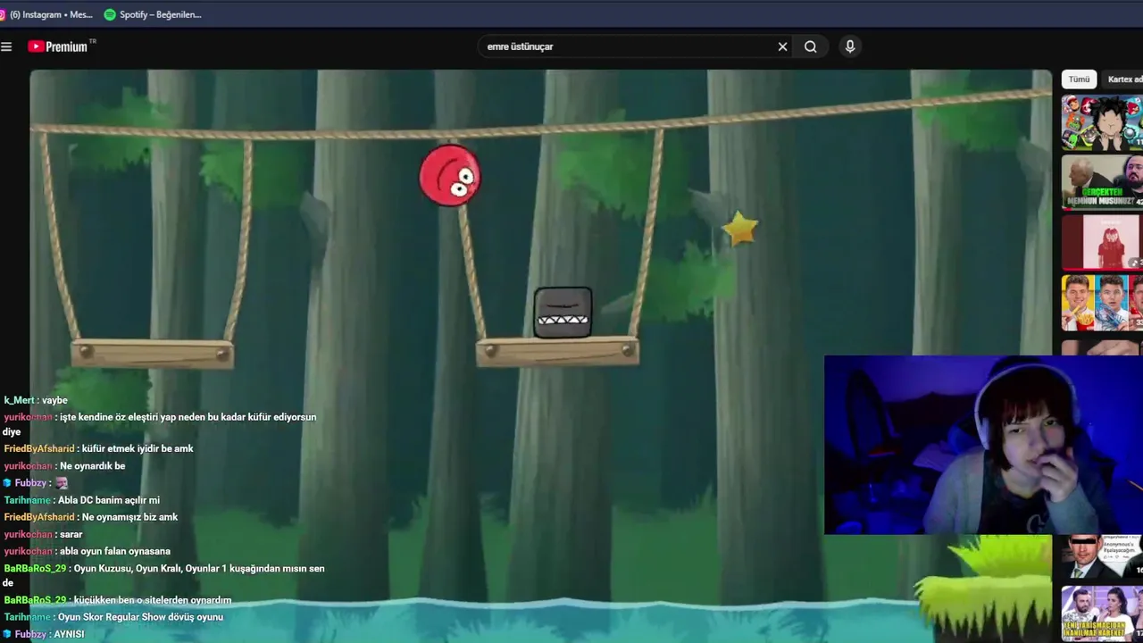Open the blurred-eyes man video thumbnail
This screenshot has height=643, width=1143.
1102,556
